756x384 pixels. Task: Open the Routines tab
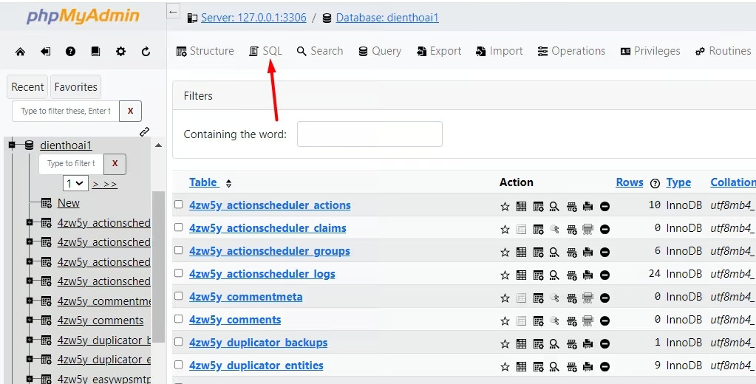point(723,51)
